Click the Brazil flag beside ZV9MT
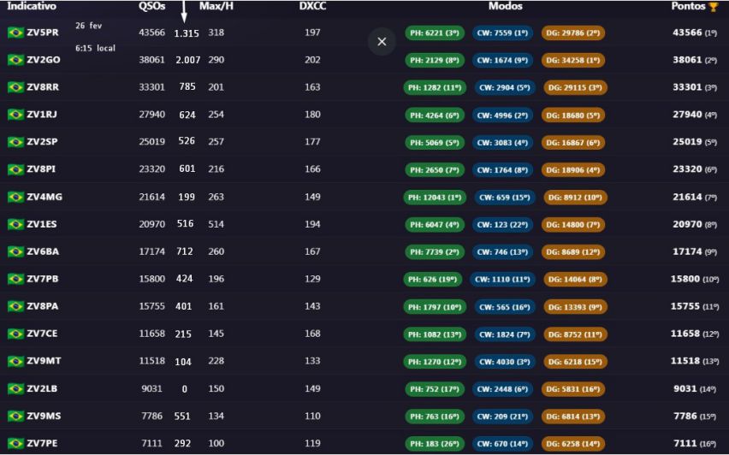729x455 pixels. point(15,361)
